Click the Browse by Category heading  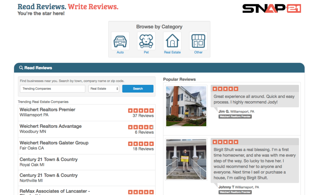point(159,27)
